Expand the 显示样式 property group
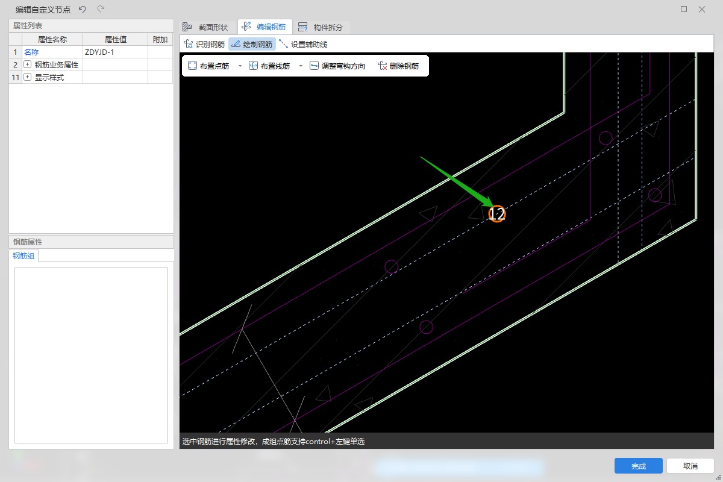723x482 pixels. 27,77
